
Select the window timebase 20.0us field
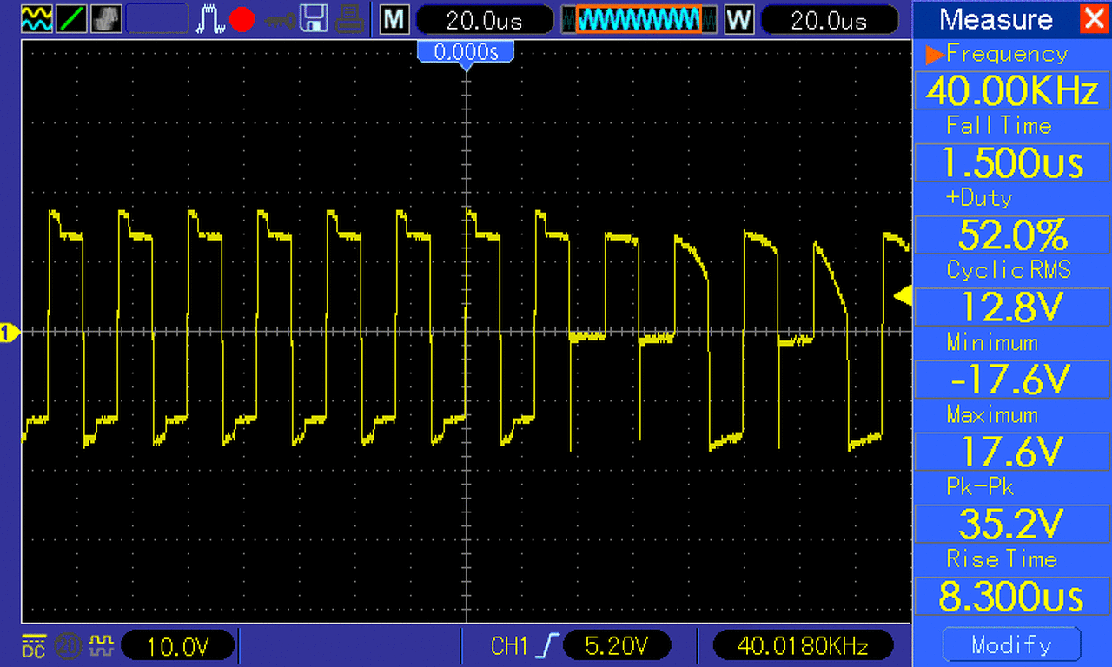[829, 19]
